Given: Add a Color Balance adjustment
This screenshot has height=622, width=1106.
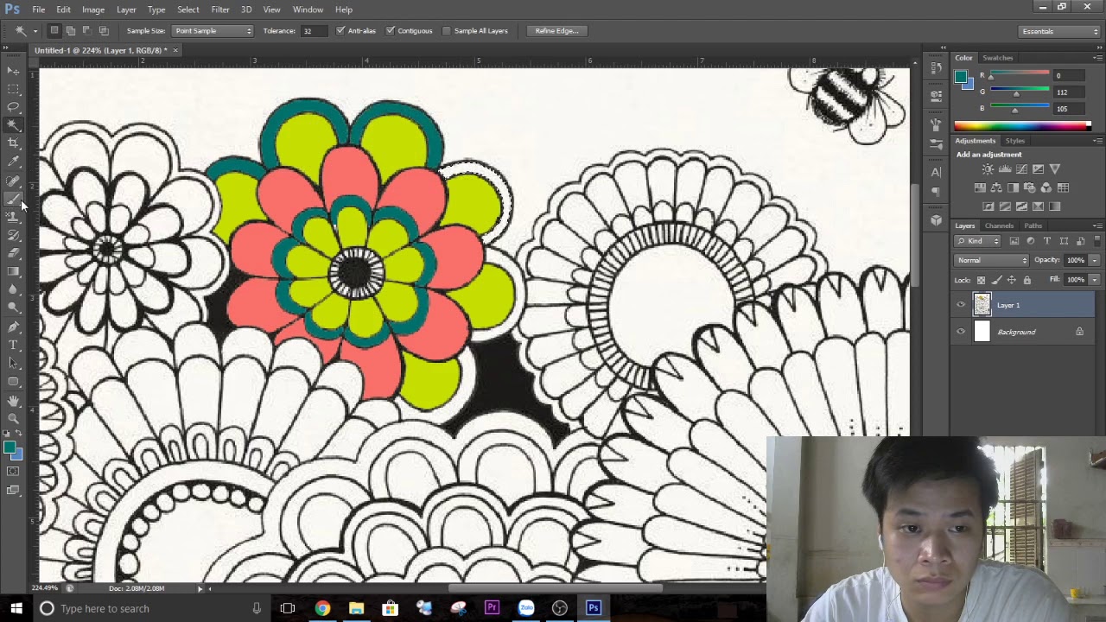Looking at the screenshot, I should [x=996, y=187].
